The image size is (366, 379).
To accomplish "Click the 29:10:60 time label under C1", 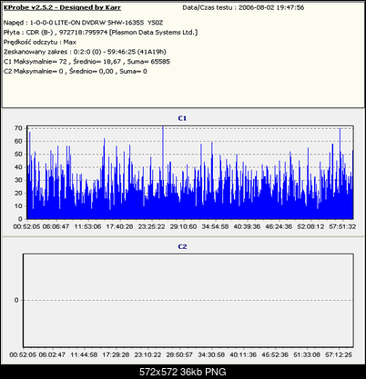I will [183, 226].
